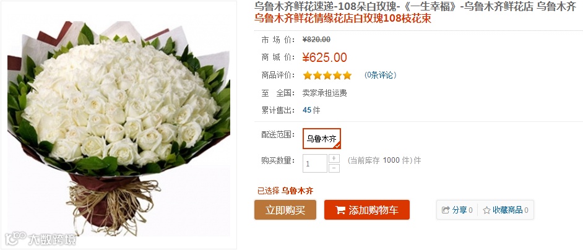
Task: Click the 立即购买 button
Action: coord(285,210)
